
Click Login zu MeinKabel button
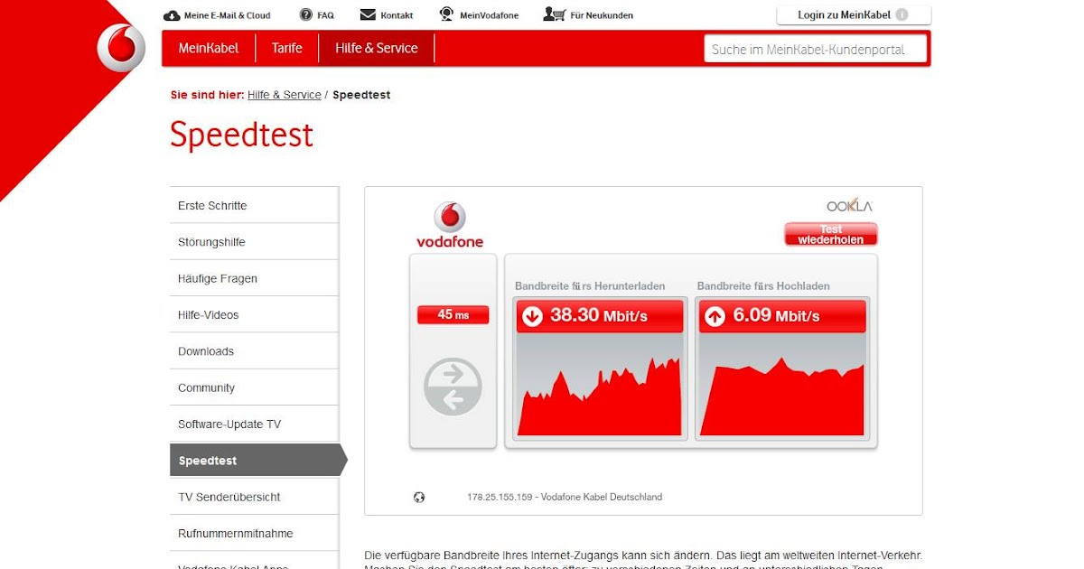point(854,15)
